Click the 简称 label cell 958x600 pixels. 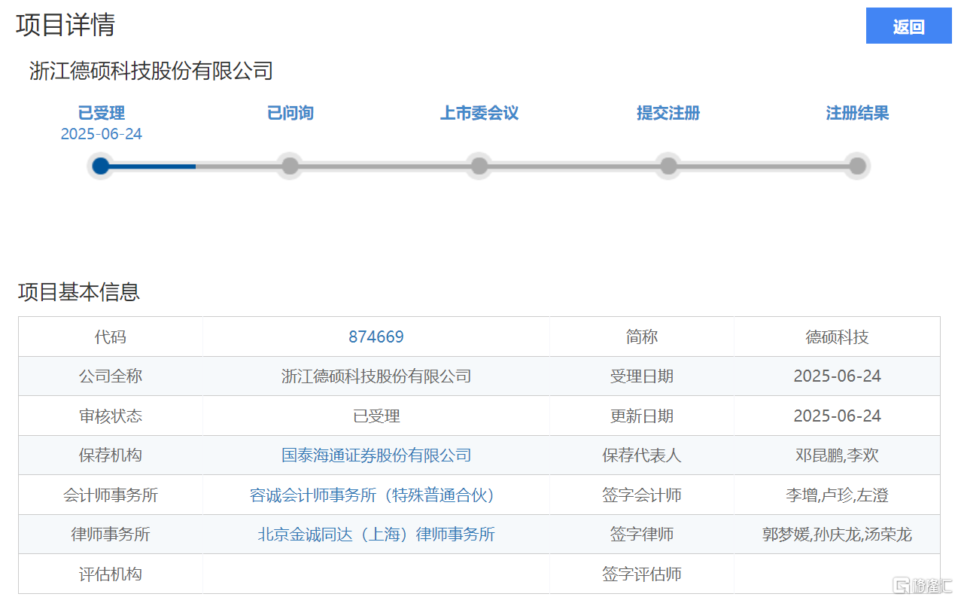(x=642, y=337)
